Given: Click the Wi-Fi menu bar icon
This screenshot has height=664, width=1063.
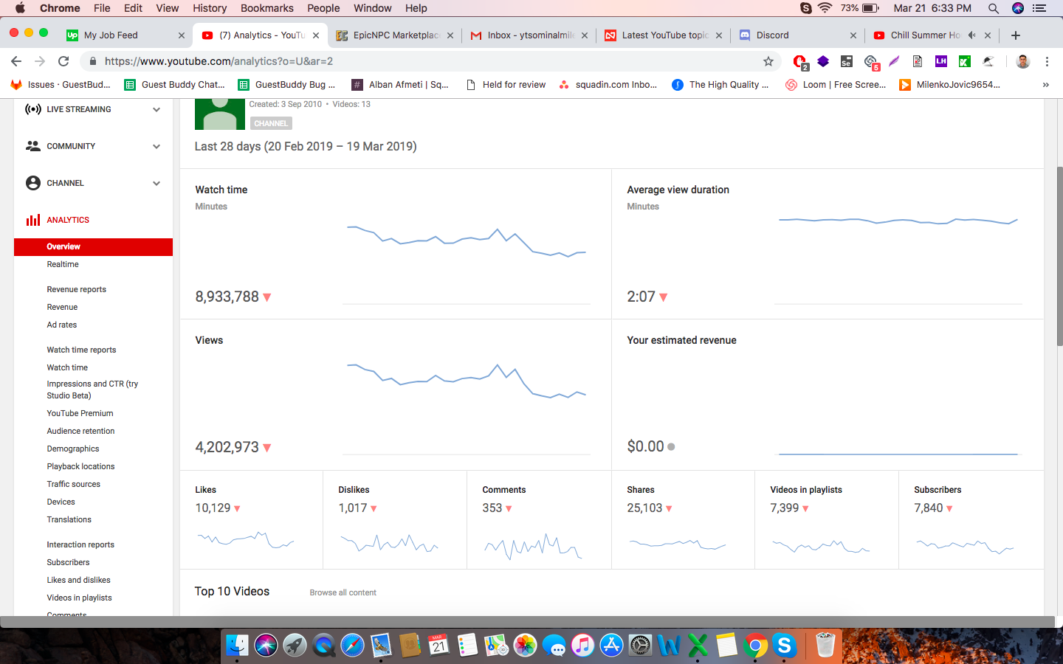Looking at the screenshot, I should tap(825, 8).
